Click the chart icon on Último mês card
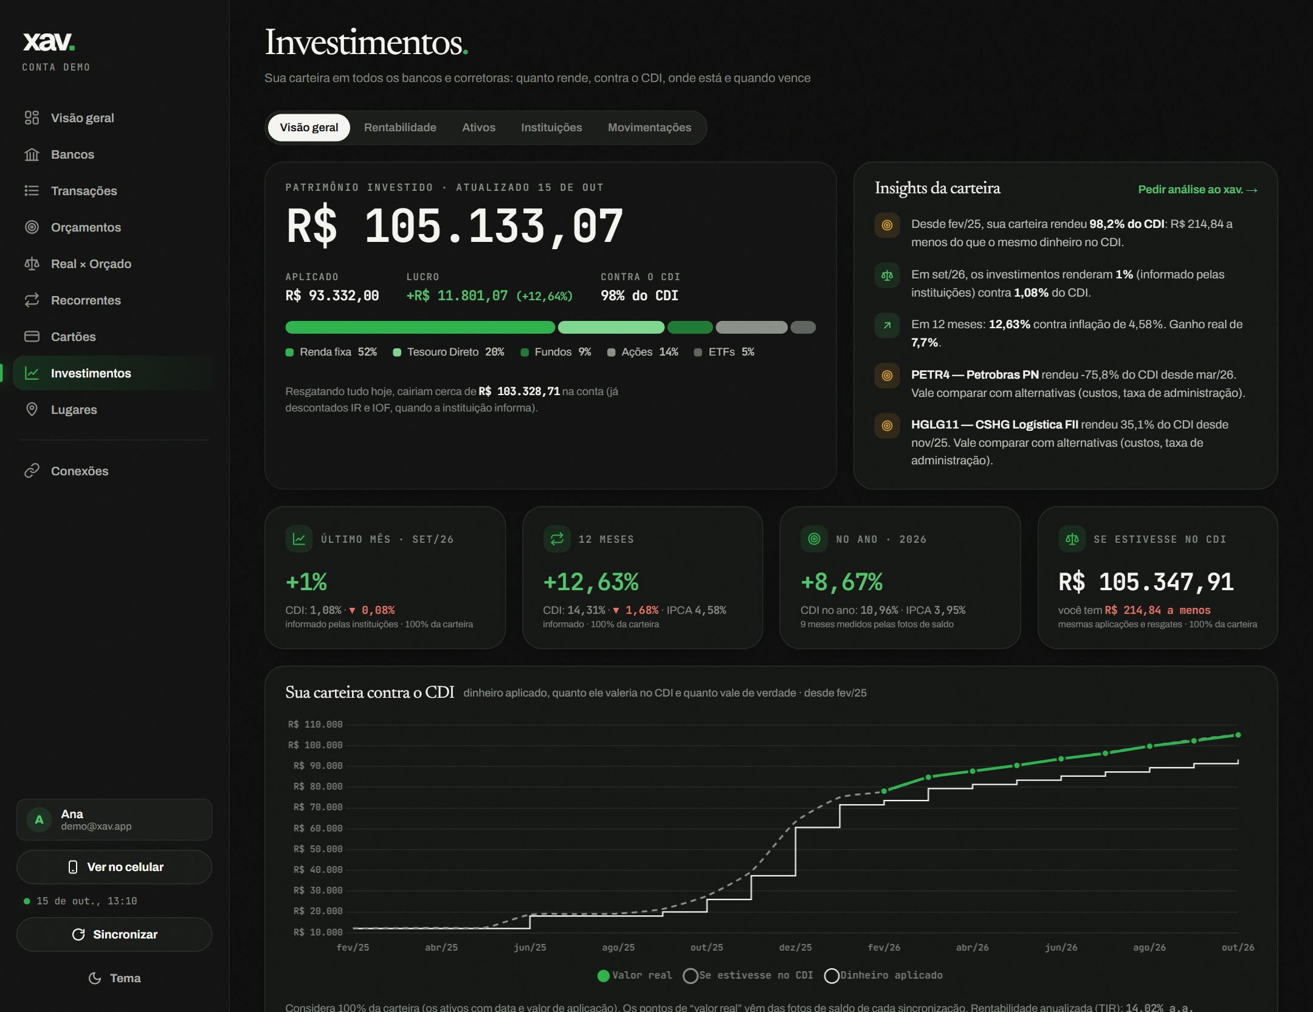Screen dimensions: 1313x1012 pos(299,539)
